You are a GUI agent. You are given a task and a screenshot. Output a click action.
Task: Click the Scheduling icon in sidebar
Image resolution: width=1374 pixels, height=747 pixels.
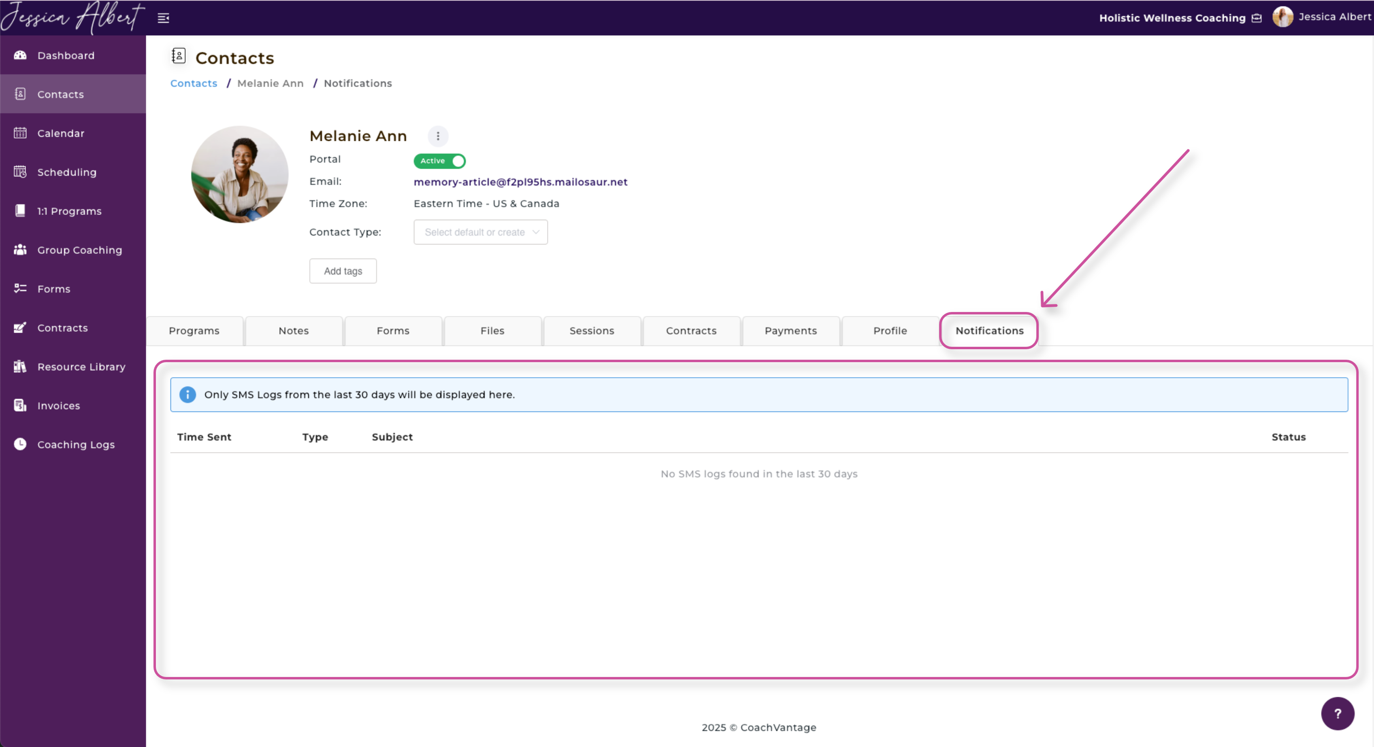pyautogui.click(x=20, y=172)
